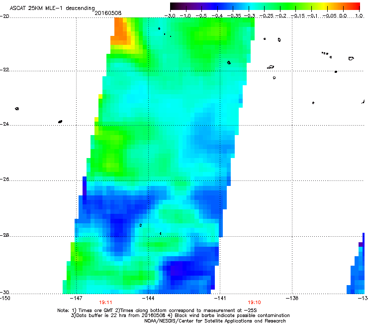
Task: Click the longitude label -147
Action: 76,298
